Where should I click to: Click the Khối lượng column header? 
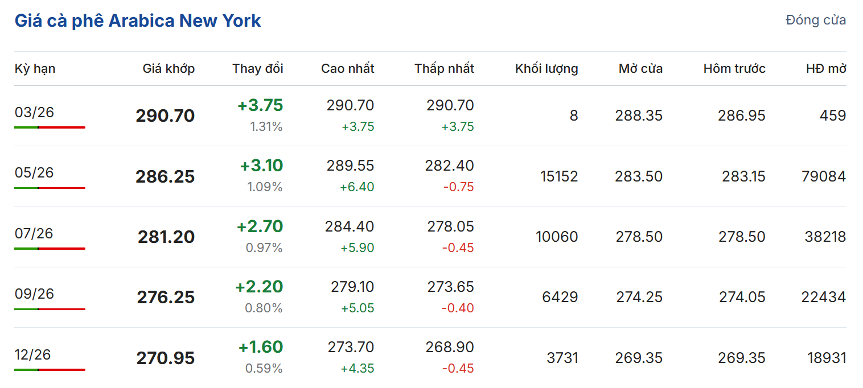click(546, 69)
